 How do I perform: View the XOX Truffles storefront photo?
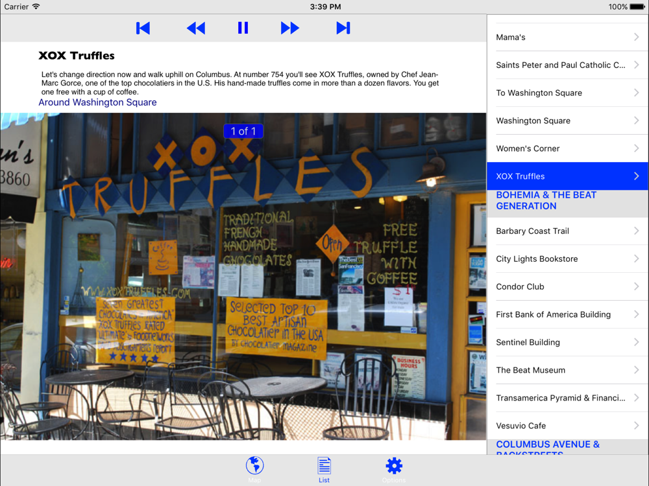tap(243, 276)
